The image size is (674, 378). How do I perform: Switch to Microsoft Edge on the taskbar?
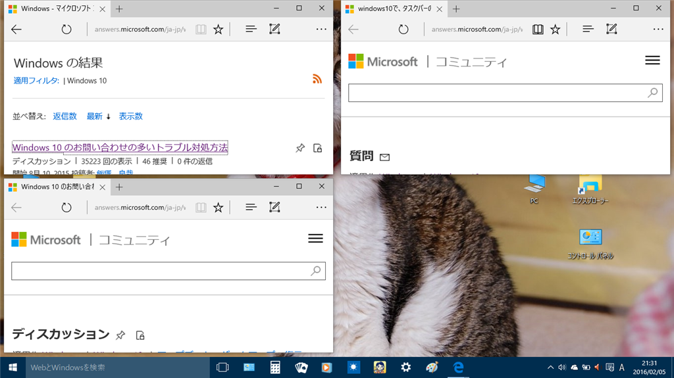point(458,367)
